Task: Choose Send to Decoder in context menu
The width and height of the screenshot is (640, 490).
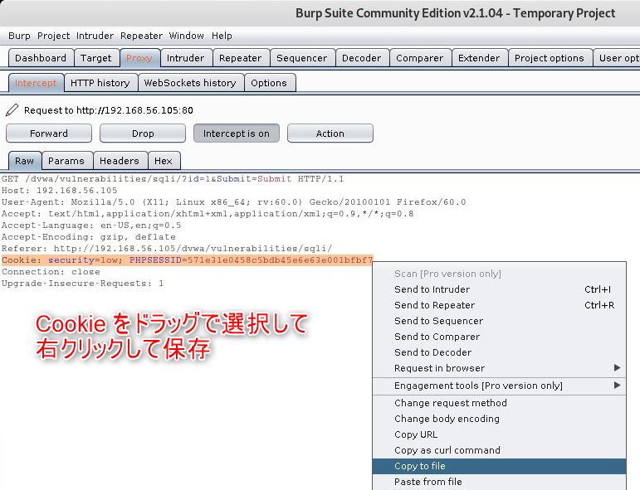Action: (499, 352)
